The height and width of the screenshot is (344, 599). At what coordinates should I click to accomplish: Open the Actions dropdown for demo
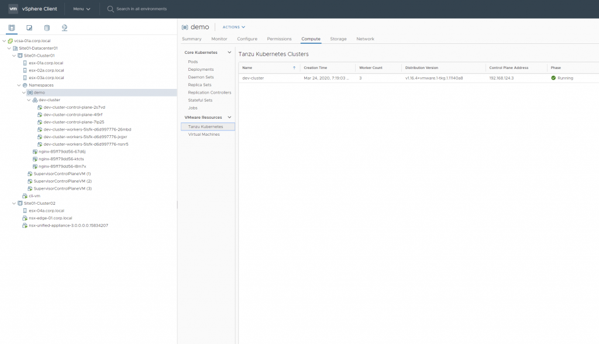click(x=234, y=27)
